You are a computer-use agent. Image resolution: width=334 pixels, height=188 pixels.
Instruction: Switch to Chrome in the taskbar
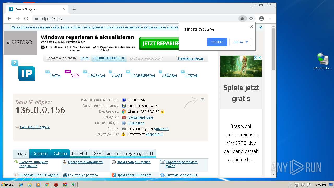point(47,185)
